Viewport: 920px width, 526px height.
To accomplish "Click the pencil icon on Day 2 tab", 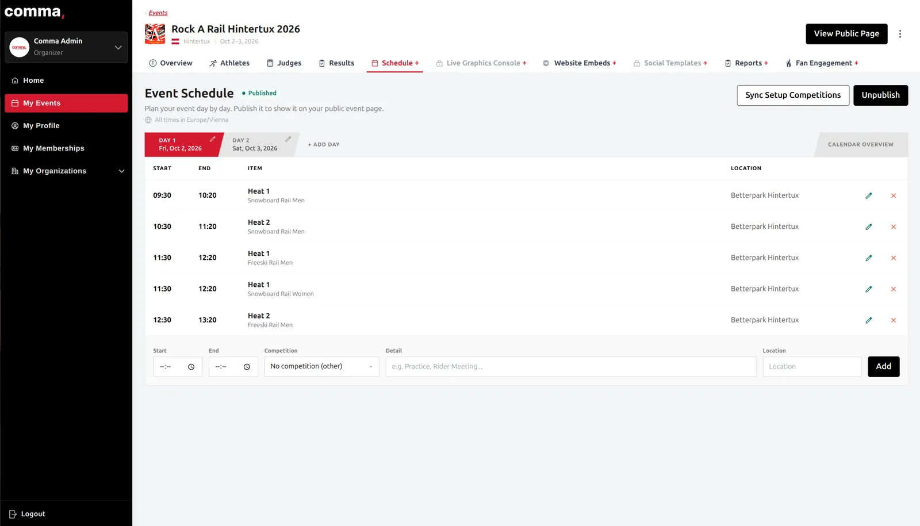I will coord(288,139).
